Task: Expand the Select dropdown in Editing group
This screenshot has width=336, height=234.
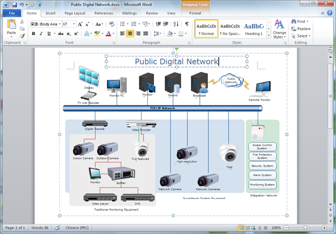Action: [303, 36]
